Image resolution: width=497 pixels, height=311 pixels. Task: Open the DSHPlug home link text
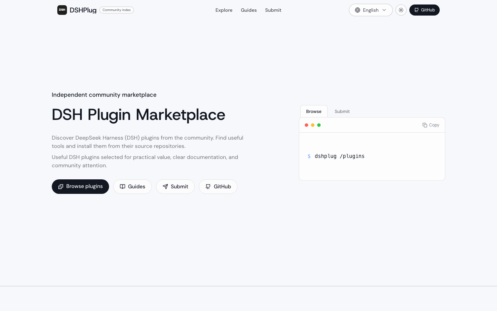pyautogui.click(x=83, y=10)
